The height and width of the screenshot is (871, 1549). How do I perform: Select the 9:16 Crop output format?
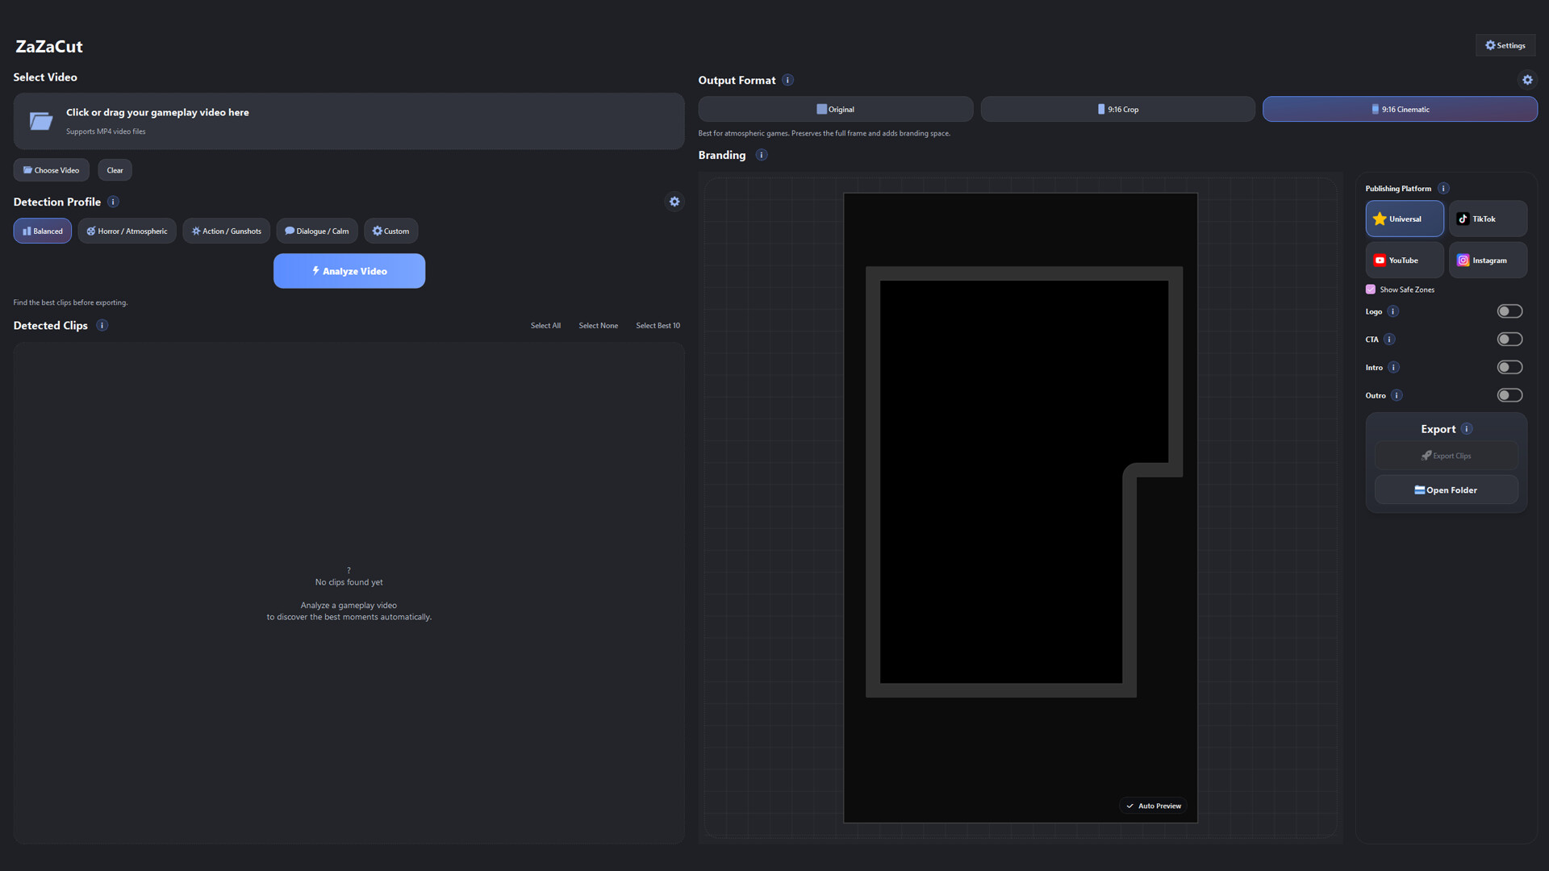[1117, 109]
